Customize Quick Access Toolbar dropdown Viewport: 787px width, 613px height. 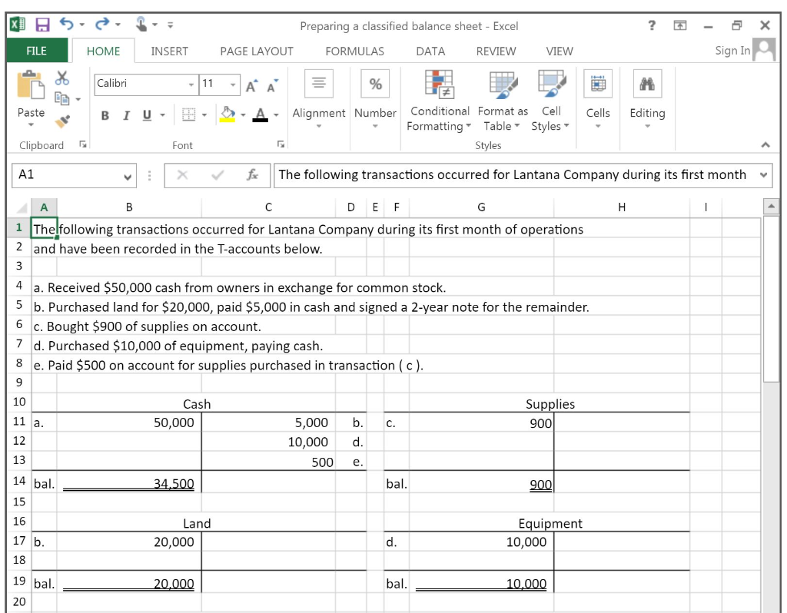coord(170,25)
